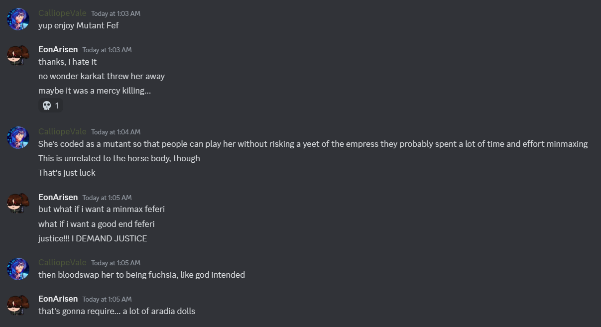Image resolution: width=601 pixels, height=327 pixels.
Task: Select the EonArisen username above "minmax feferi" message
Action: [x=58, y=197]
